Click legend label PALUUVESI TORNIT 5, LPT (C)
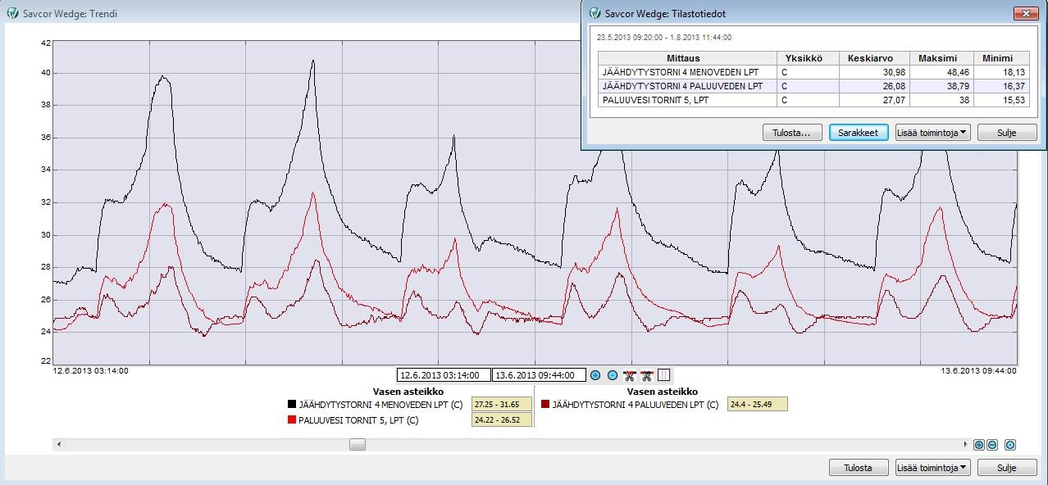Screen dimensions: 1048x485 click(358, 420)
